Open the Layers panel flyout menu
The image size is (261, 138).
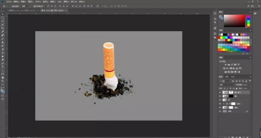250,77
